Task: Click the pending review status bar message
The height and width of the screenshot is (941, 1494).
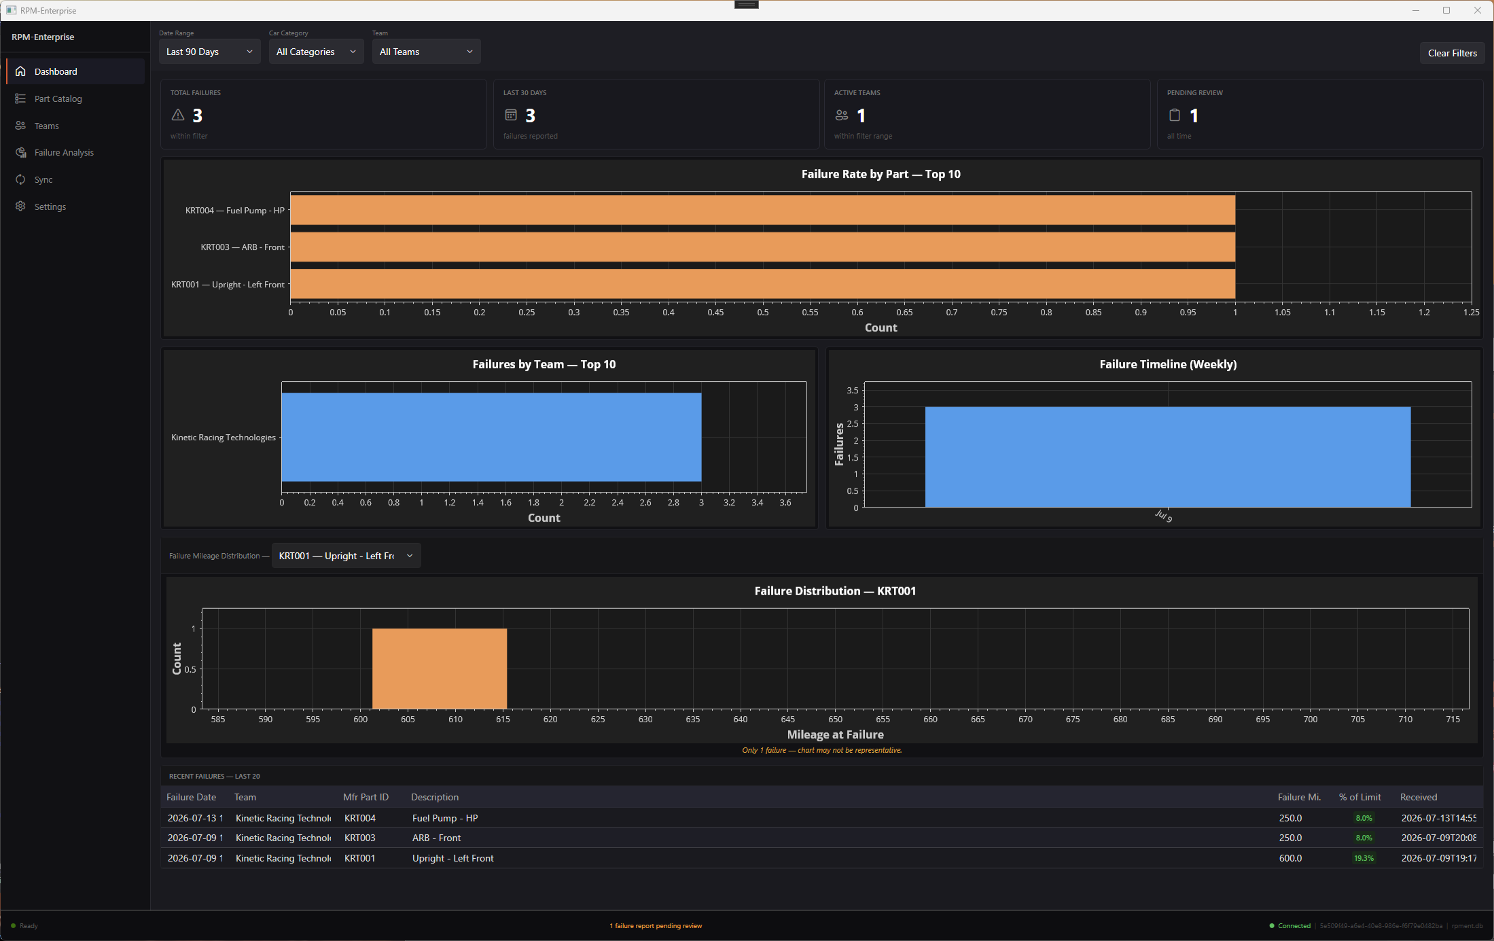Action: pyautogui.click(x=656, y=925)
